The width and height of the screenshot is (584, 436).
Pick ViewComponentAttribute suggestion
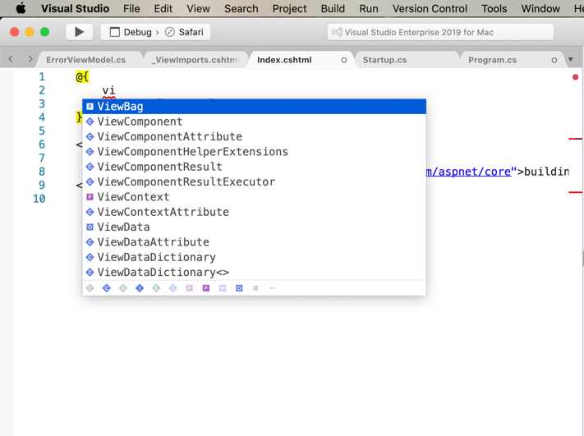[254, 136]
